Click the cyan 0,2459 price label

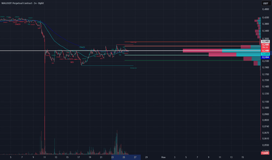pyautogui.click(x=265, y=54)
